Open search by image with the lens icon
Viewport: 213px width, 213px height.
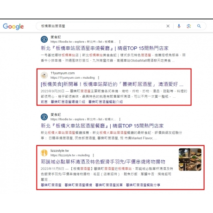pos(188,26)
